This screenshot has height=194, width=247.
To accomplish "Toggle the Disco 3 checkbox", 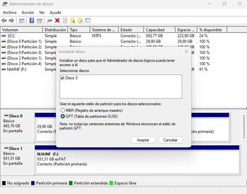I will [x=62, y=78].
